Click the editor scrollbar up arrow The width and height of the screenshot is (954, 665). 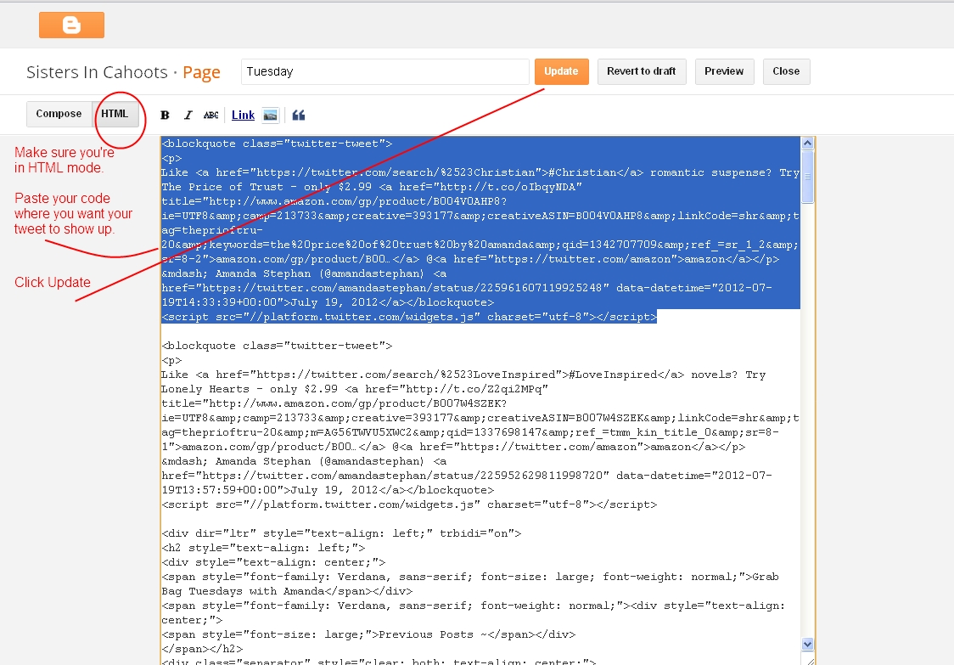point(807,144)
